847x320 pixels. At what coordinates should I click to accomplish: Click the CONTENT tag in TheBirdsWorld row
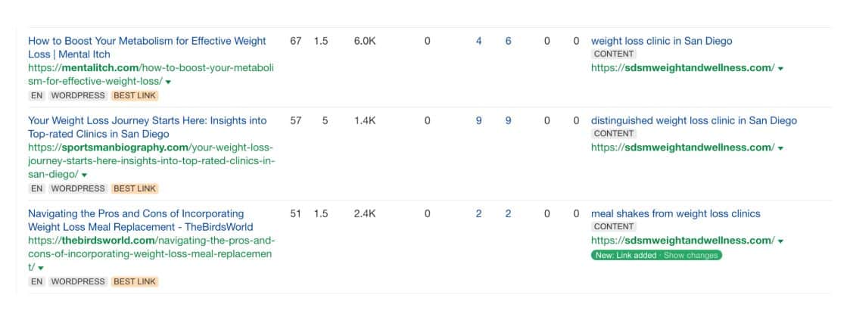[614, 227]
